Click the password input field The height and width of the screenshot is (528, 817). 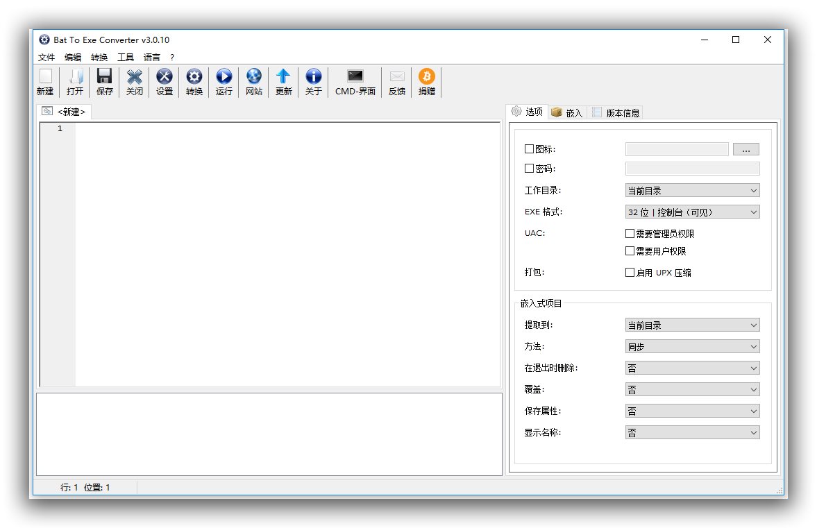[693, 168]
